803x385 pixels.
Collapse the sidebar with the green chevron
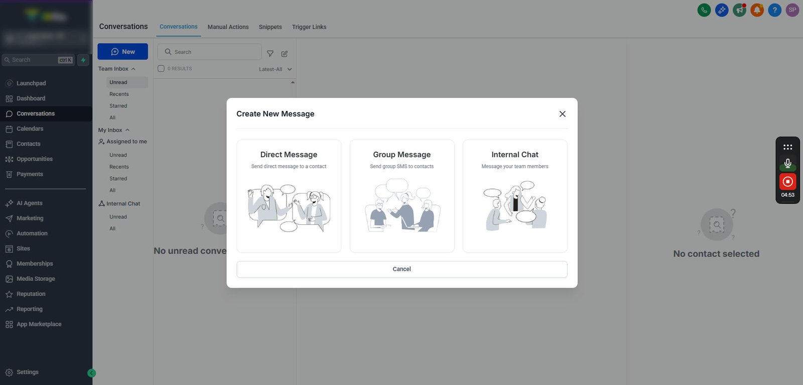91,373
